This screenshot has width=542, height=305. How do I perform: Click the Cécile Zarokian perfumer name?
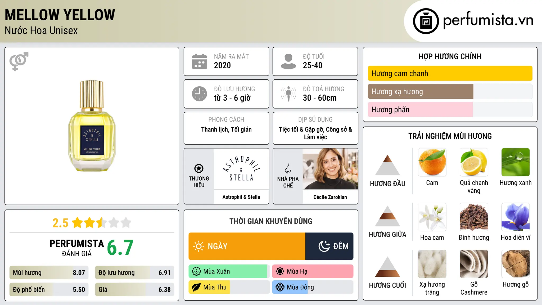click(330, 197)
